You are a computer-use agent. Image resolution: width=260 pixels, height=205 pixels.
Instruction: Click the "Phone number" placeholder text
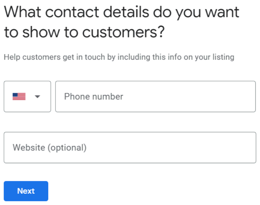click(x=93, y=97)
